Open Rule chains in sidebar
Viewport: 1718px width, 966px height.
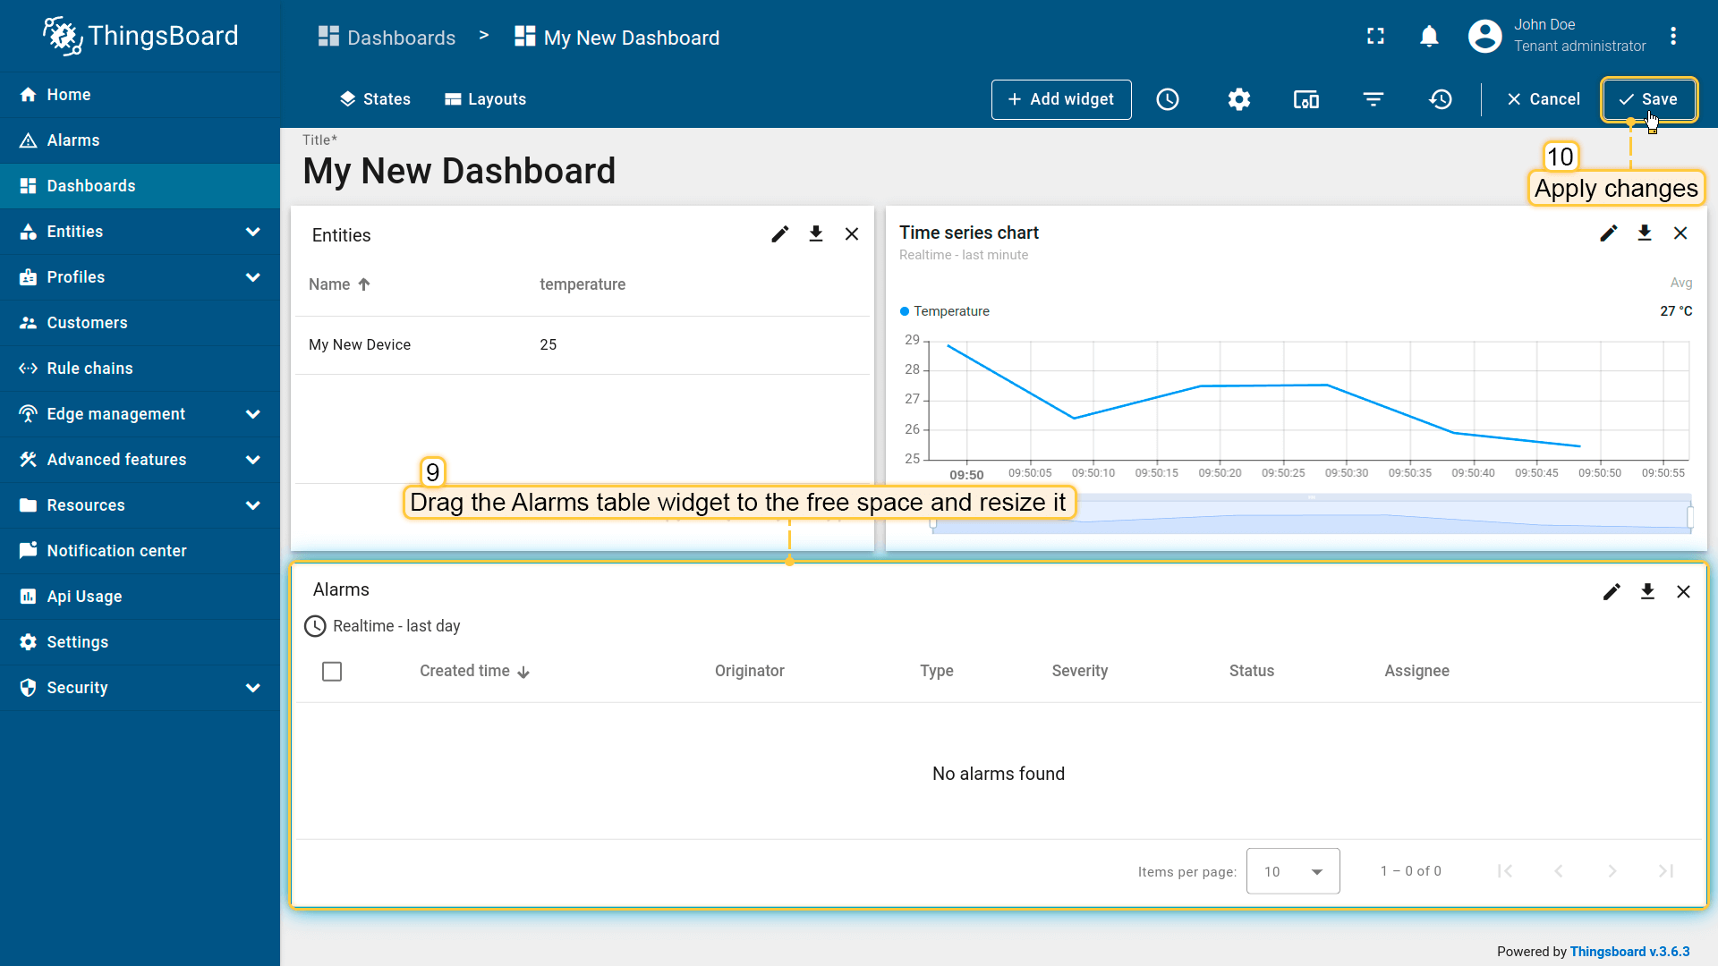89,369
